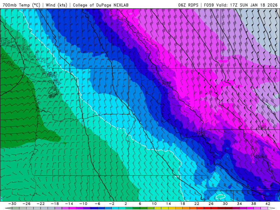
Task: Click the -10 temperature scale label
Action: [83, 204]
